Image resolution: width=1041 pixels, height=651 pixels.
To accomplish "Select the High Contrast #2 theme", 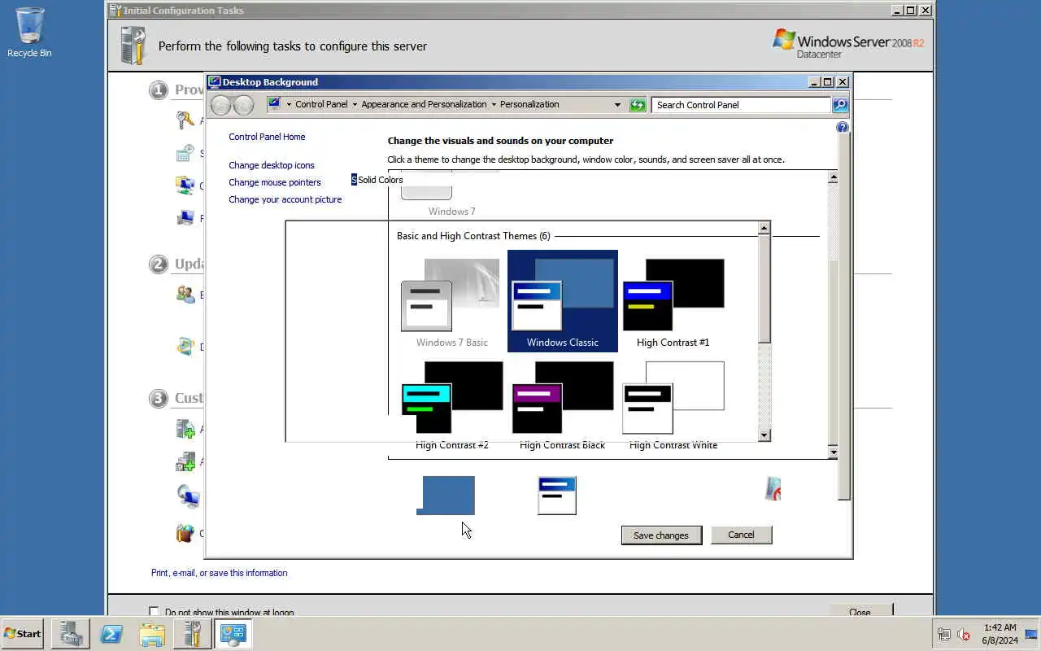I will (x=451, y=404).
